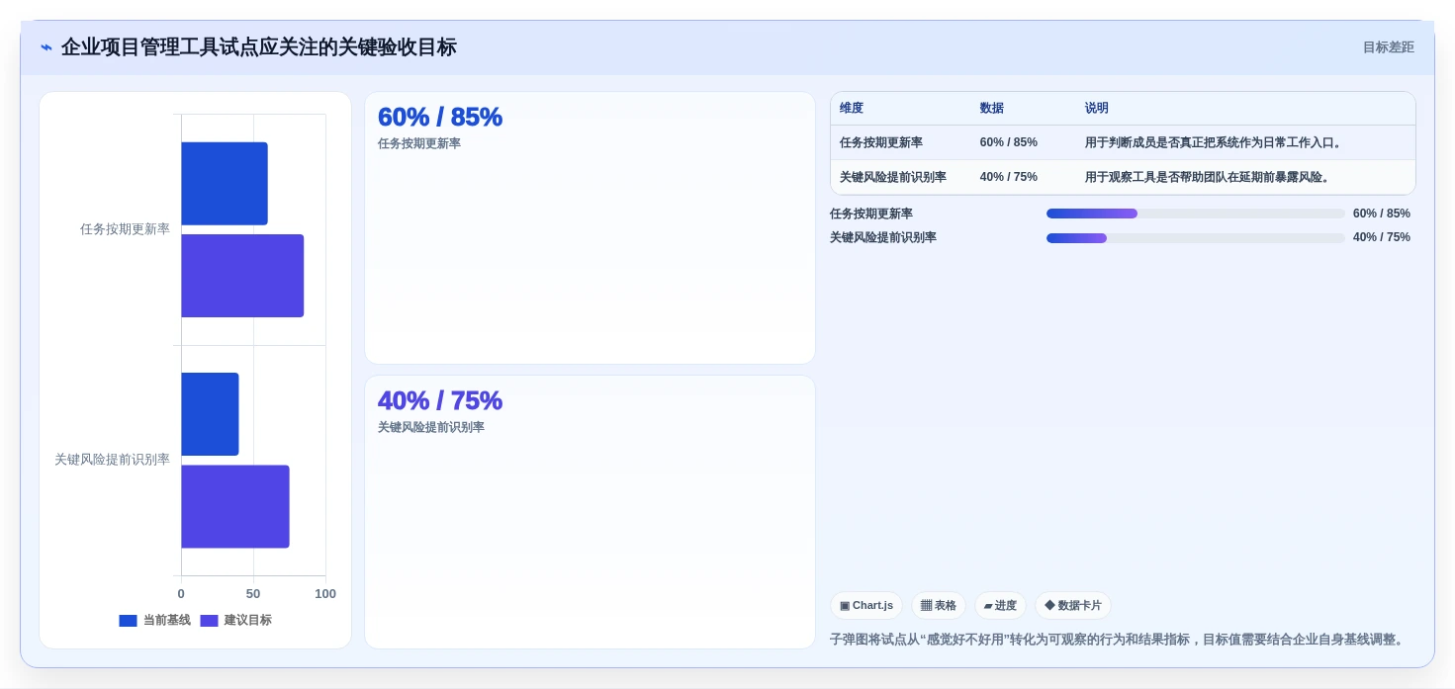
Task: Click the 数据卡片 tag
Action: click(x=1073, y=605)
